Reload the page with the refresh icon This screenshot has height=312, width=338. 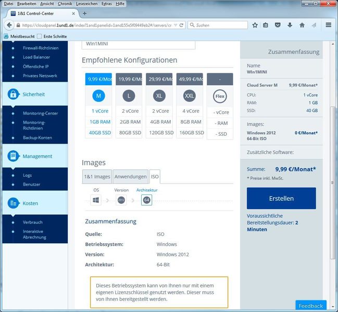[x=182, y=25]
